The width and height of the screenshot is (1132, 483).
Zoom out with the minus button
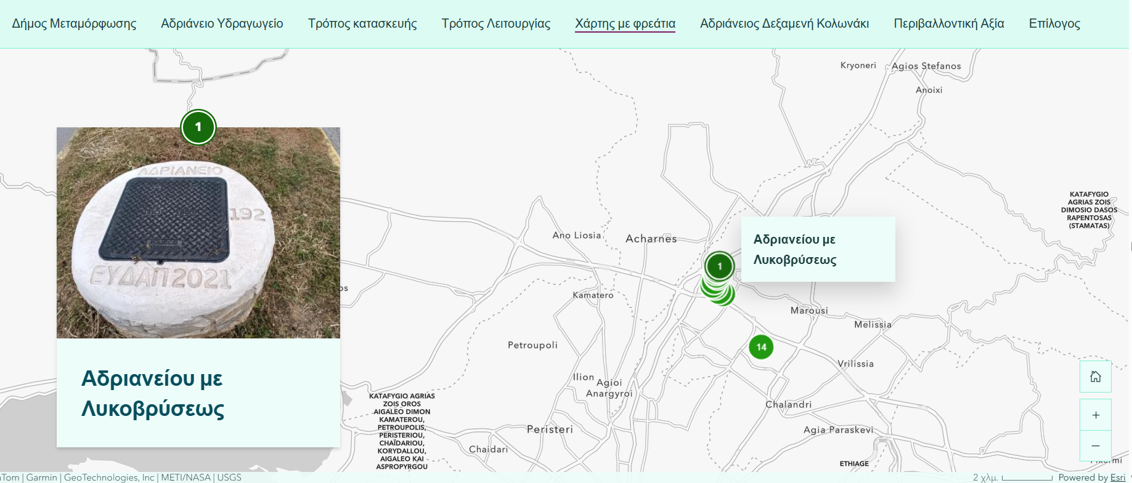pyautogui.click(x=1095, y=445)
